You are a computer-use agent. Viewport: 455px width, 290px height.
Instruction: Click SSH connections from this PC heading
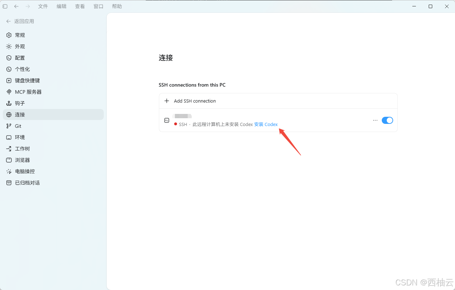(x=192, y=85)
